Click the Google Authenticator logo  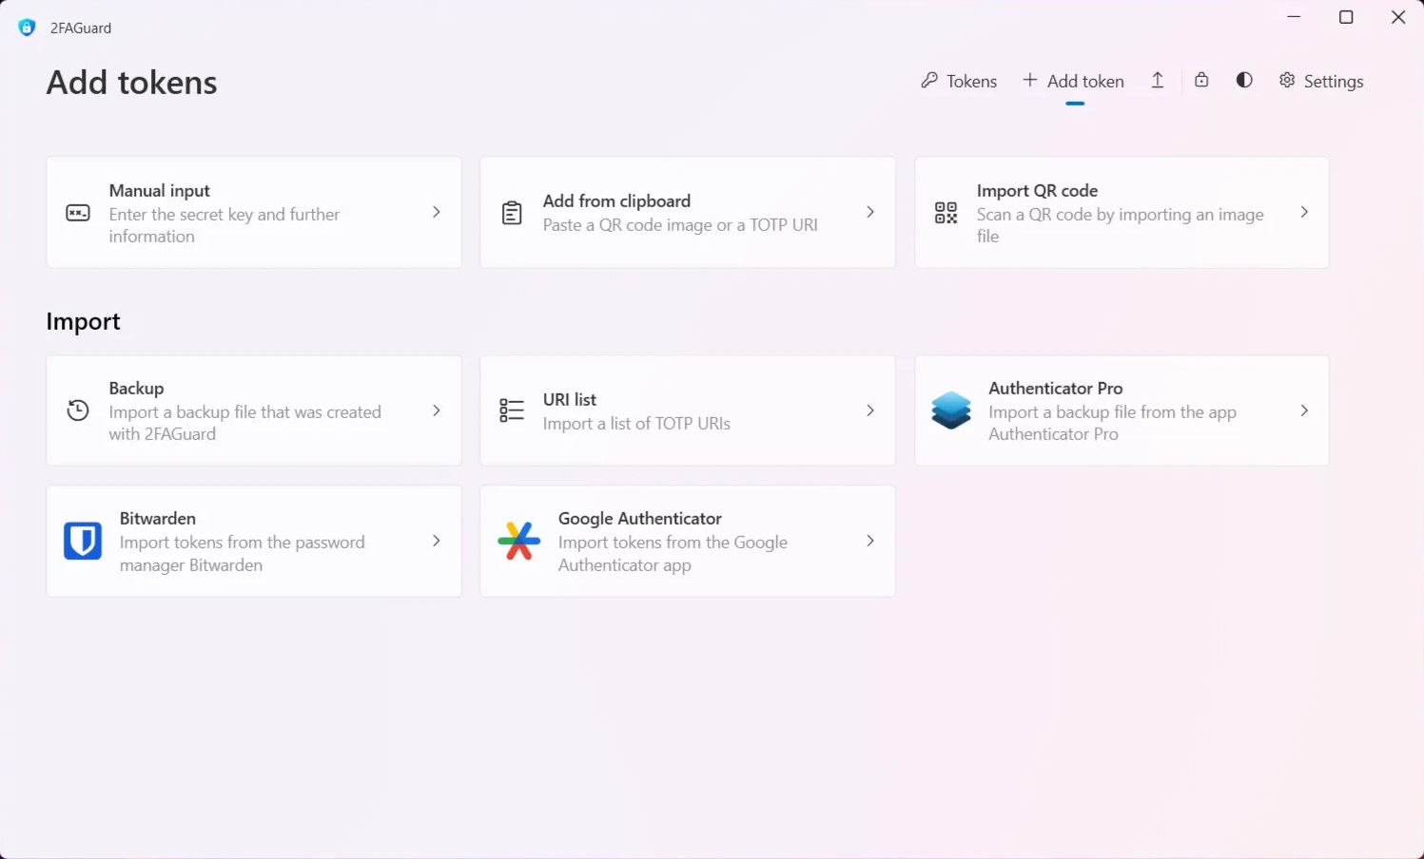pyautogui.click(x=518, y=541)
